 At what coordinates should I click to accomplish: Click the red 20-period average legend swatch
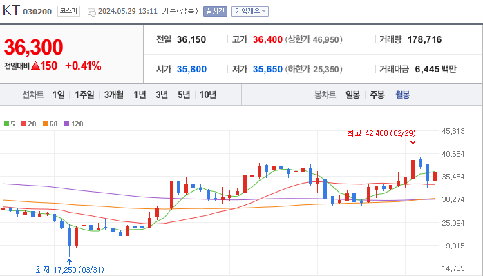23,124
